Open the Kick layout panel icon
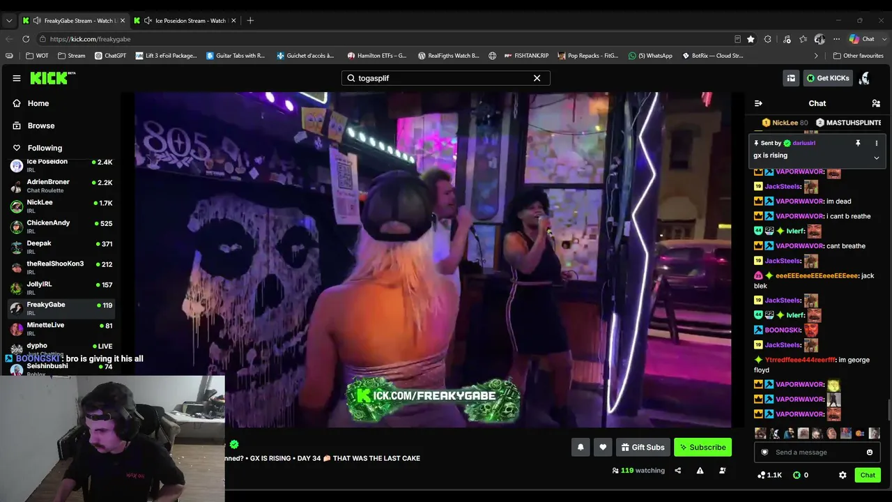Viewport: 892px width, 502px height. click(x=791, y=78)
